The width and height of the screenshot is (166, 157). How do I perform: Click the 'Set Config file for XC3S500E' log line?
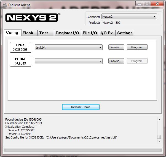(x=61, y=137)
